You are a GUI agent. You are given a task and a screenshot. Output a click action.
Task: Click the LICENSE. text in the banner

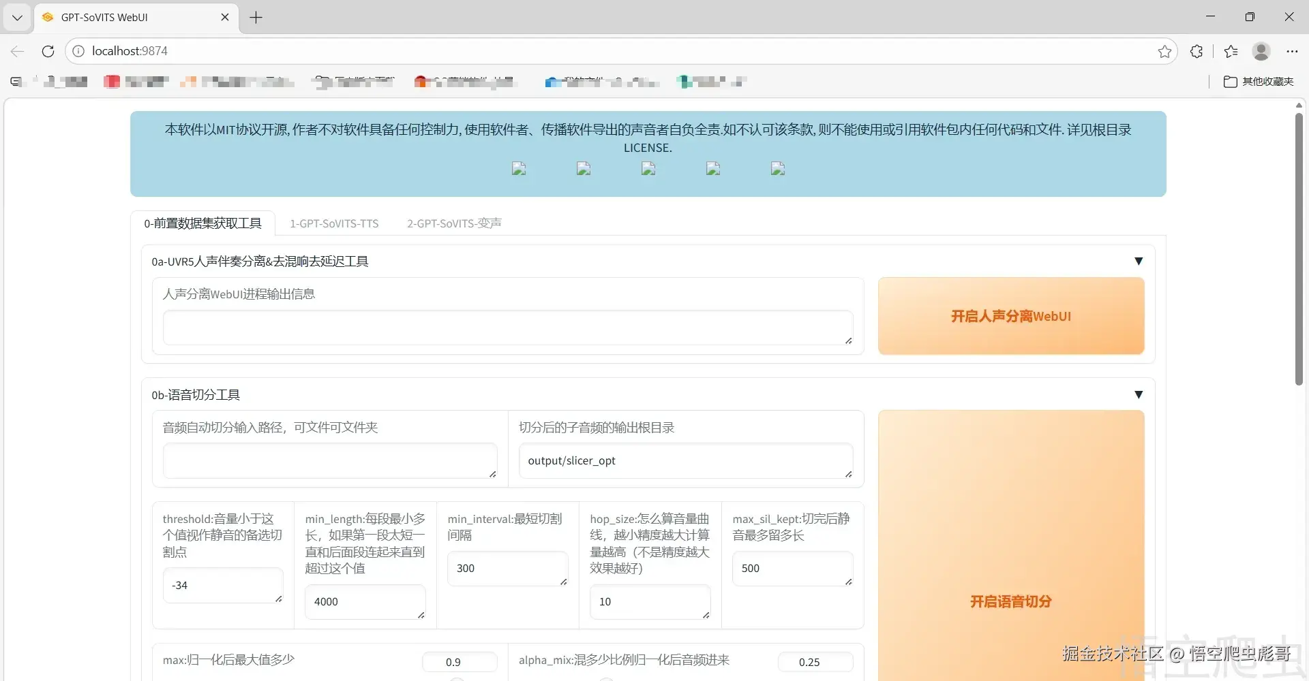pyautogui.click(x=648, y=148)
